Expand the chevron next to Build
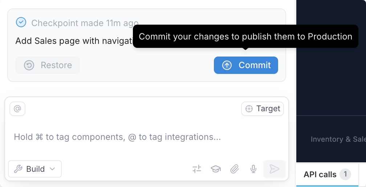This screenshot has width=366, height=187. click(52, 169)
